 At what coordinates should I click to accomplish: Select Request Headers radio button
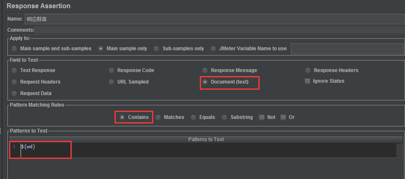(14, 82)
